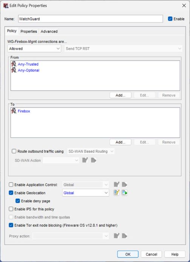Uncheck Enable Geolocation

(11, 193)
